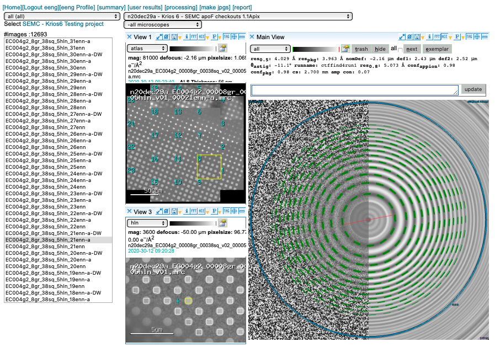Click the grayscale contrast bar in View 1
This screenshot has height=347, width=495.
coord(193,49)
